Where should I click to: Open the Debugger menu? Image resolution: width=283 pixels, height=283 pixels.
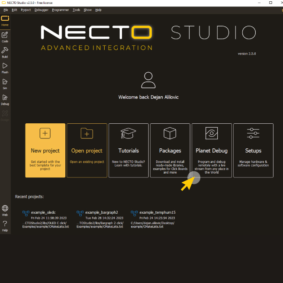pyautogui.click(x=42, y=10)
